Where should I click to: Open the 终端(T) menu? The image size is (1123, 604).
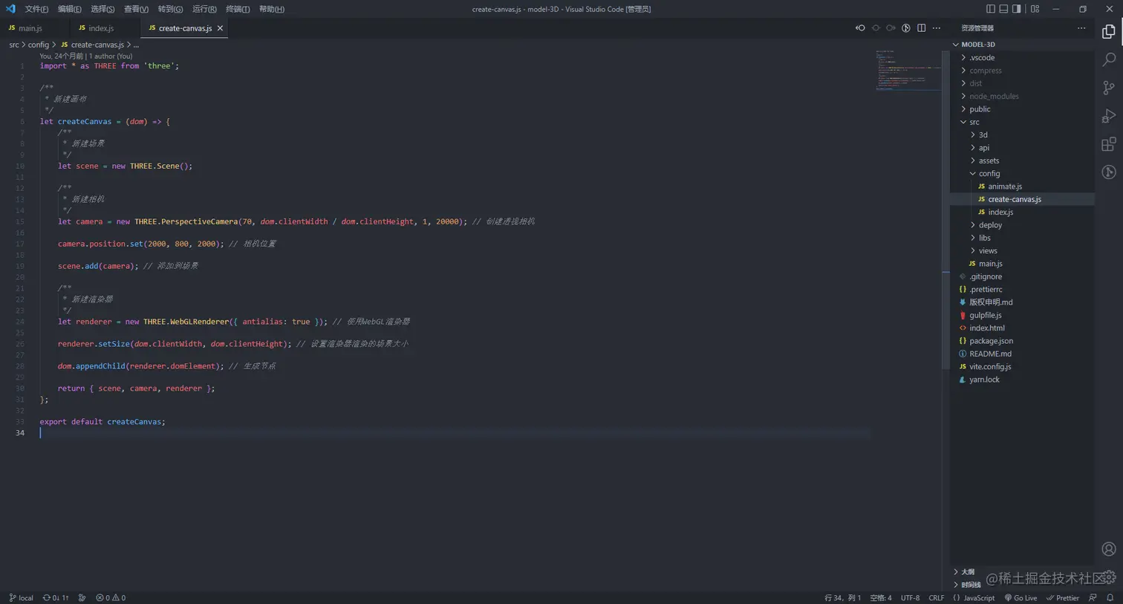point(238,9)
